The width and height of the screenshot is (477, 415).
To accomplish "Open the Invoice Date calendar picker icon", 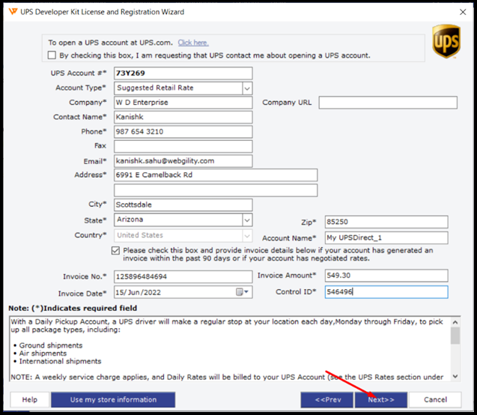I will (x=240, y=292).
